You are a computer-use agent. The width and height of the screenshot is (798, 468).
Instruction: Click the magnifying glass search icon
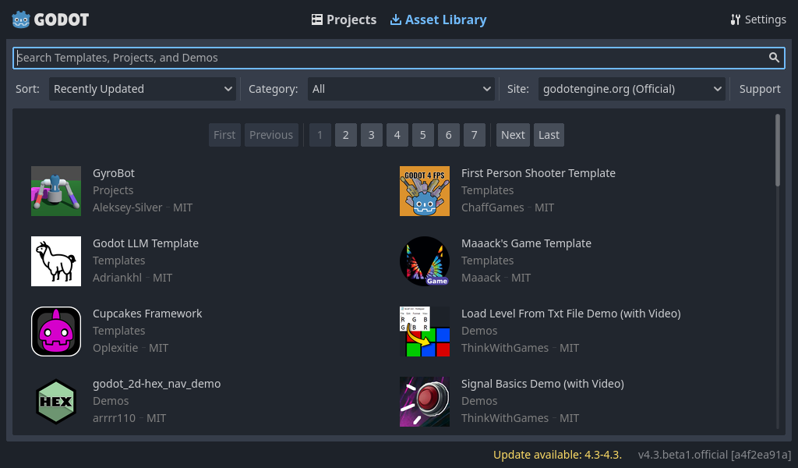(x=774, y=57)
